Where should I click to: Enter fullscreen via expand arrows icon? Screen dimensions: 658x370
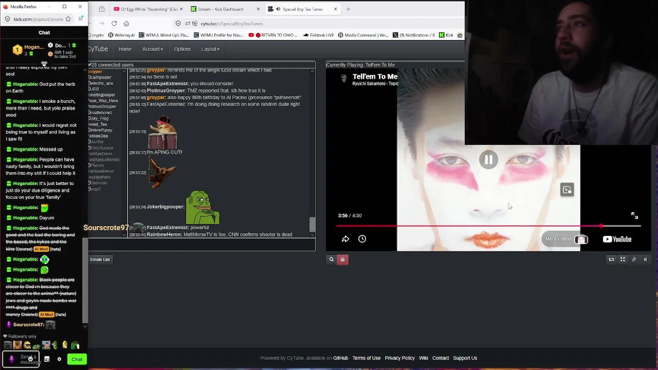(634, 215)
